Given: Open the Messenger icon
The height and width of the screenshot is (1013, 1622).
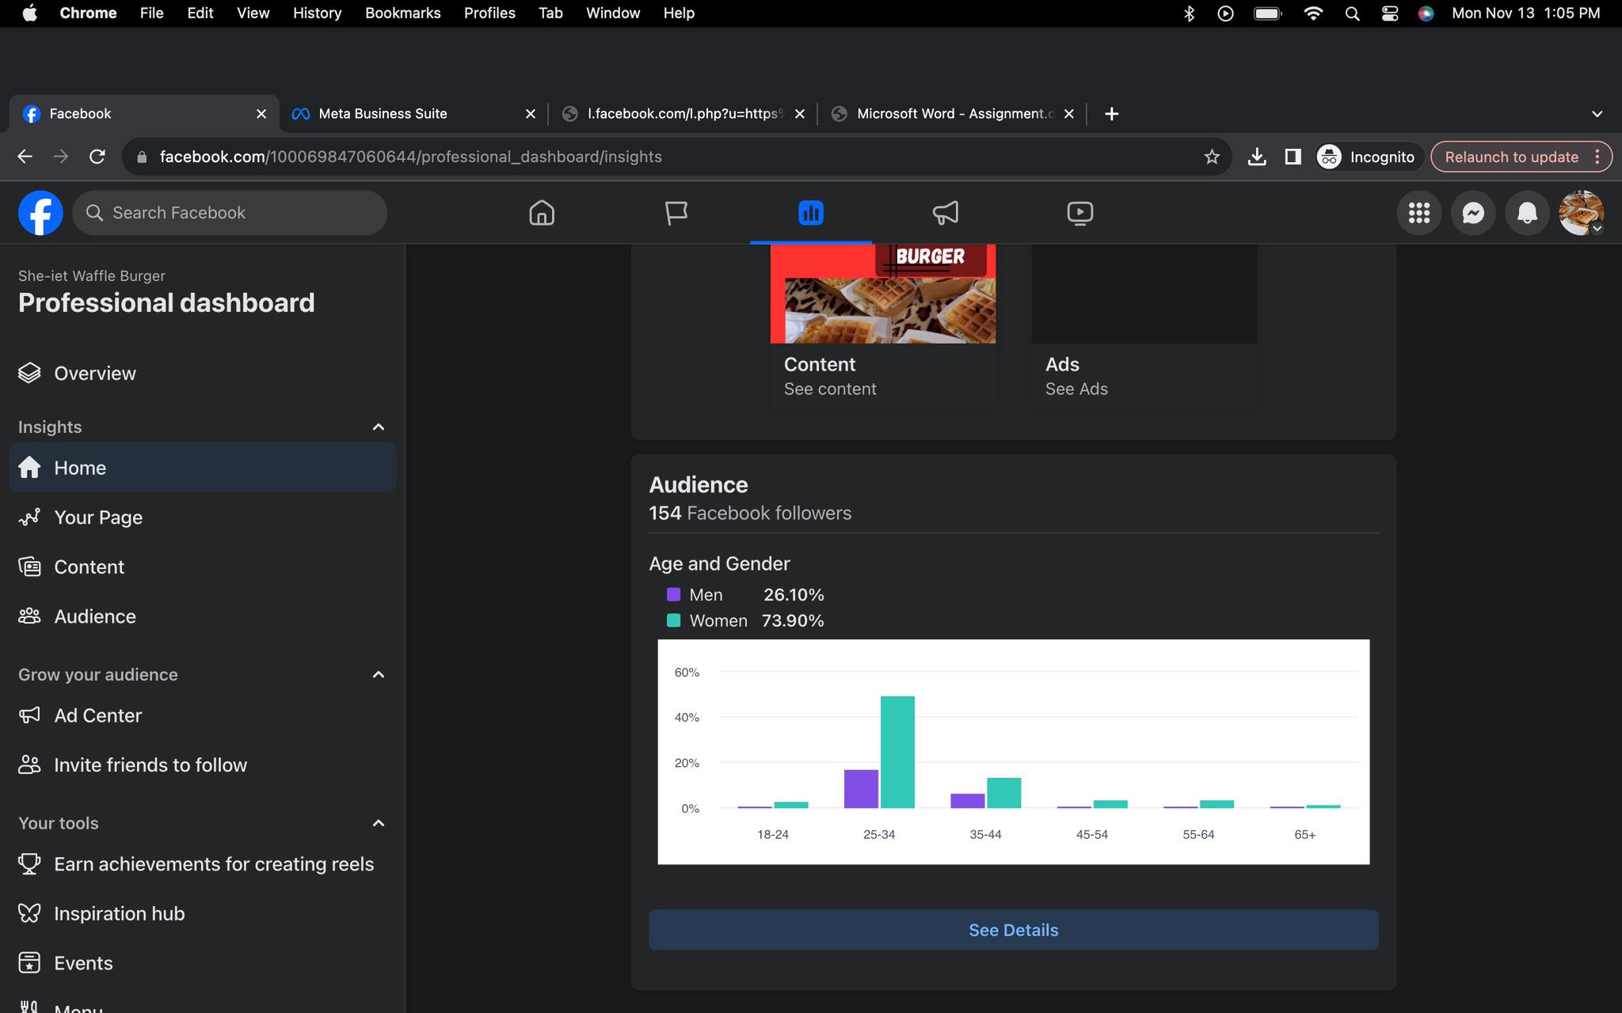Looking at the screenshot, I should point(1472,213).
